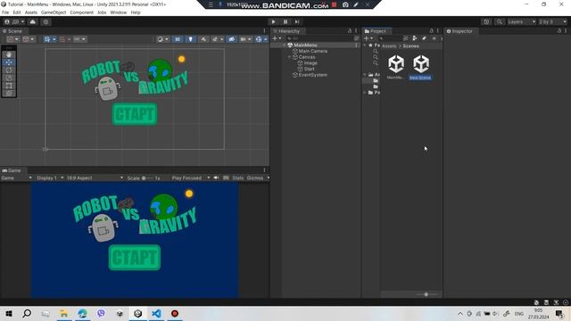Collapse the Canvas node arrow
The height and width of the screenshot is (321, 571).
coord(290,57)
